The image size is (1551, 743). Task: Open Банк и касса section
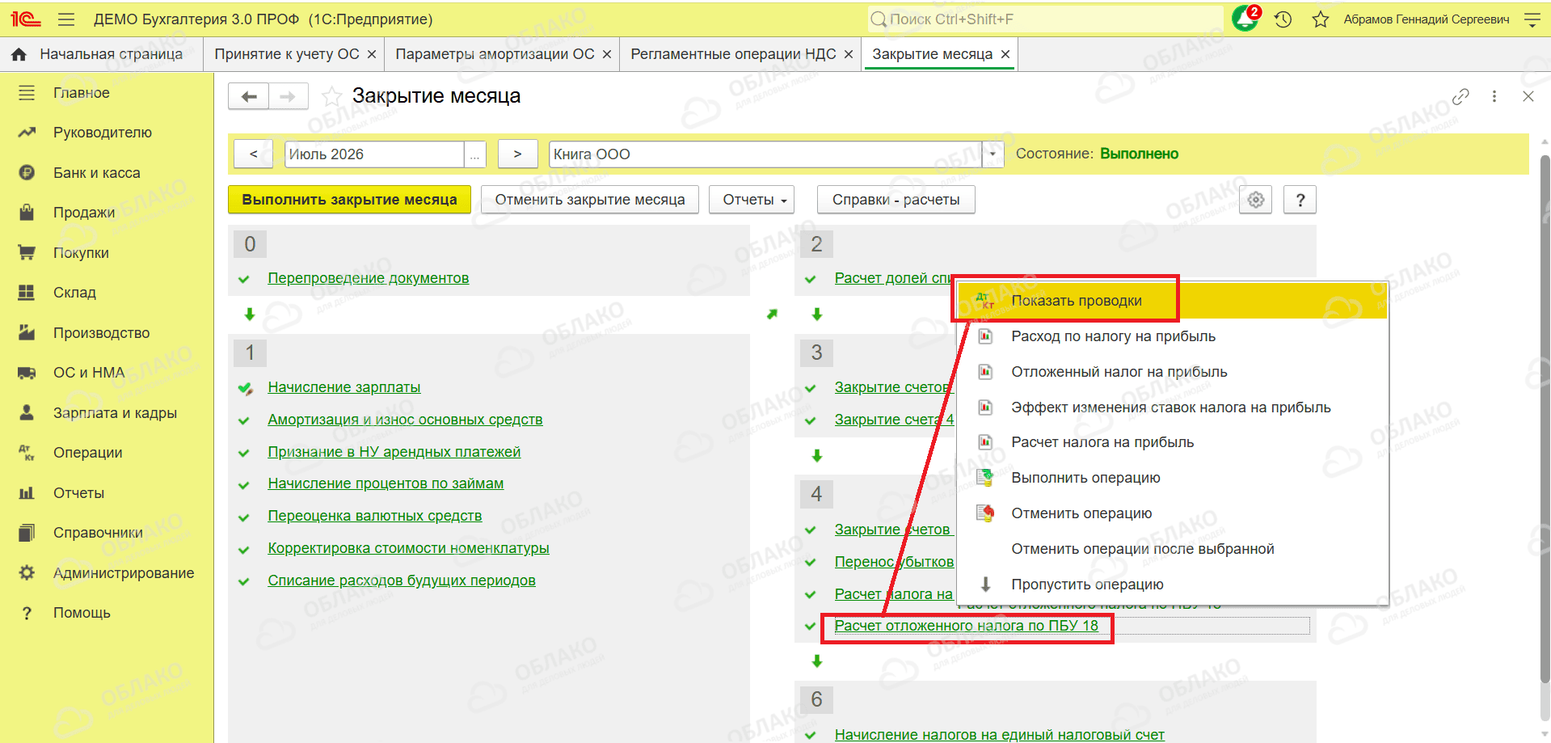tap(97, 173)
